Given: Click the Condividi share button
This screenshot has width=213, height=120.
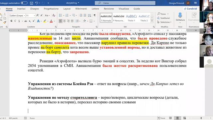Looking at the screenshot, I should coord(190,9).
